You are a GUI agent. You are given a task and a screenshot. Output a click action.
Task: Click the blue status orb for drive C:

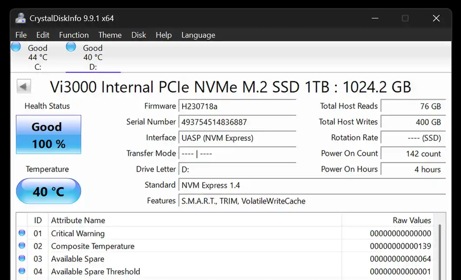click(16, 47)
